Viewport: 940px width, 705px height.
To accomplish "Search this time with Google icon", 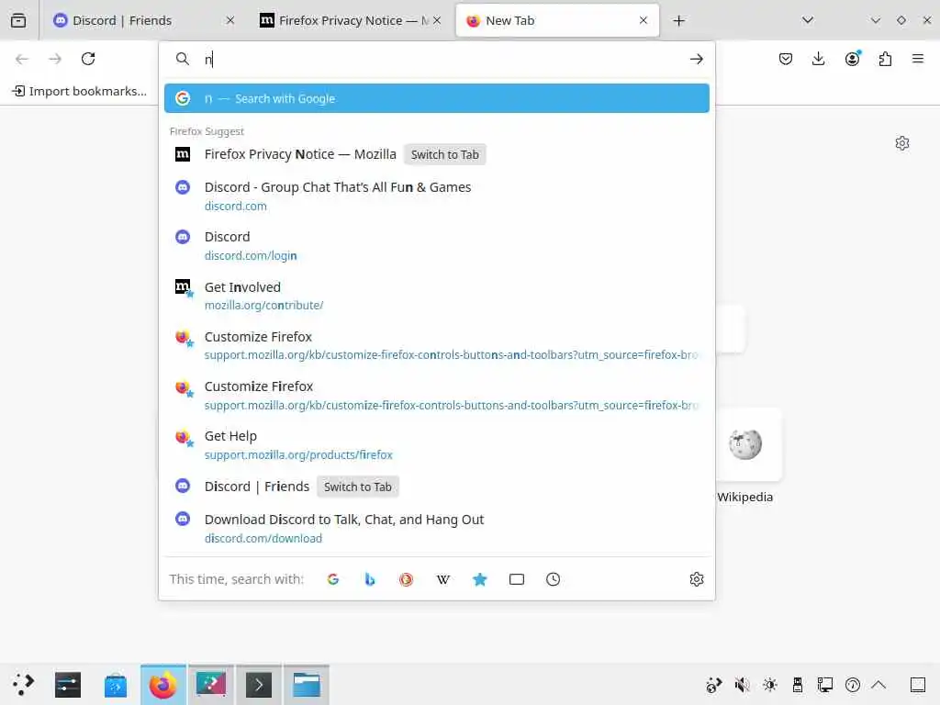I will point(332,579).
